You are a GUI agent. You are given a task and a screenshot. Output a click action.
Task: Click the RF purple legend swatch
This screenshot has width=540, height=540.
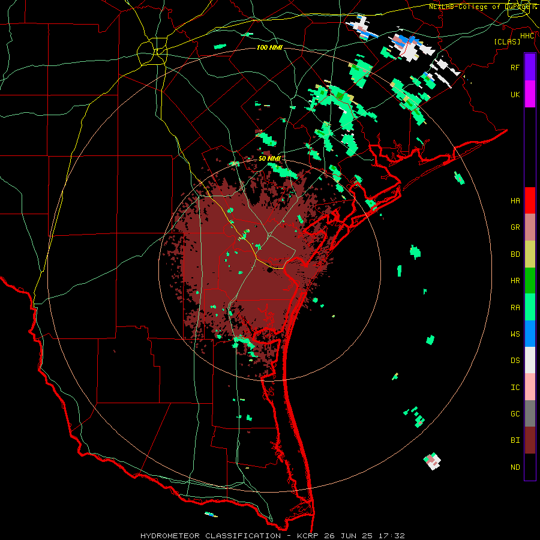click(530, 67)
